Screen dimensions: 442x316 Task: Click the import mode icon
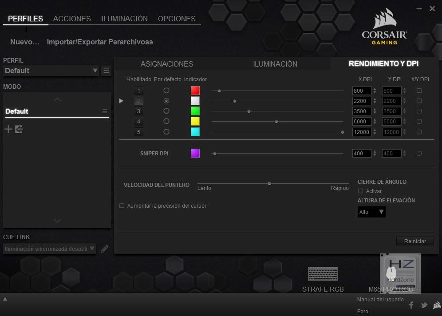point(19,129)
